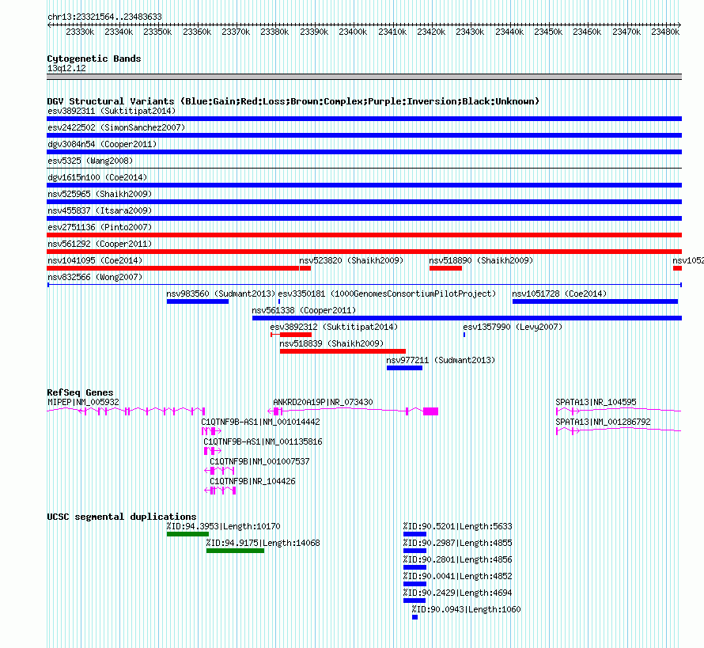The image size is (704, 648).
Task: Open nsv523820 (Shaikh2009) variant label
Action: 351,260
